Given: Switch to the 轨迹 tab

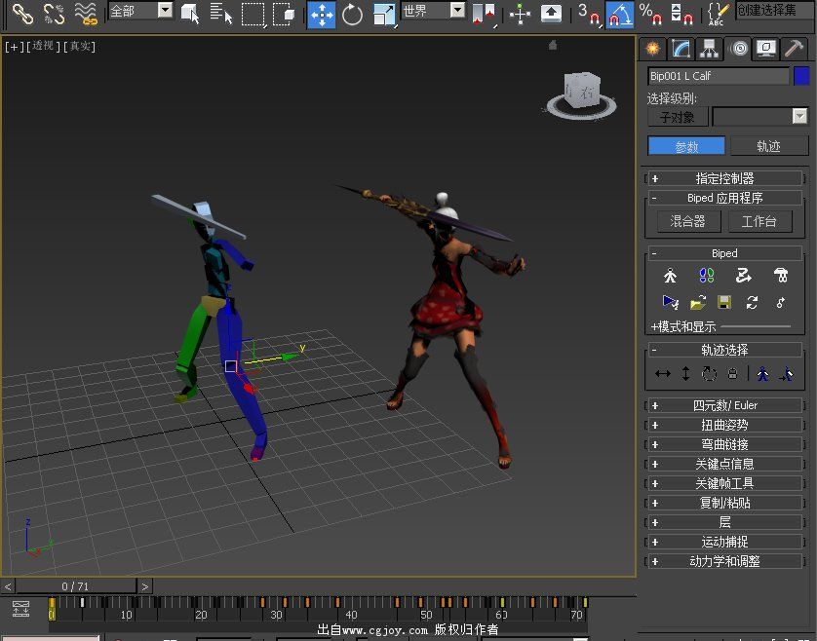Looking at the screenshot, I should [x=768, y=146].
